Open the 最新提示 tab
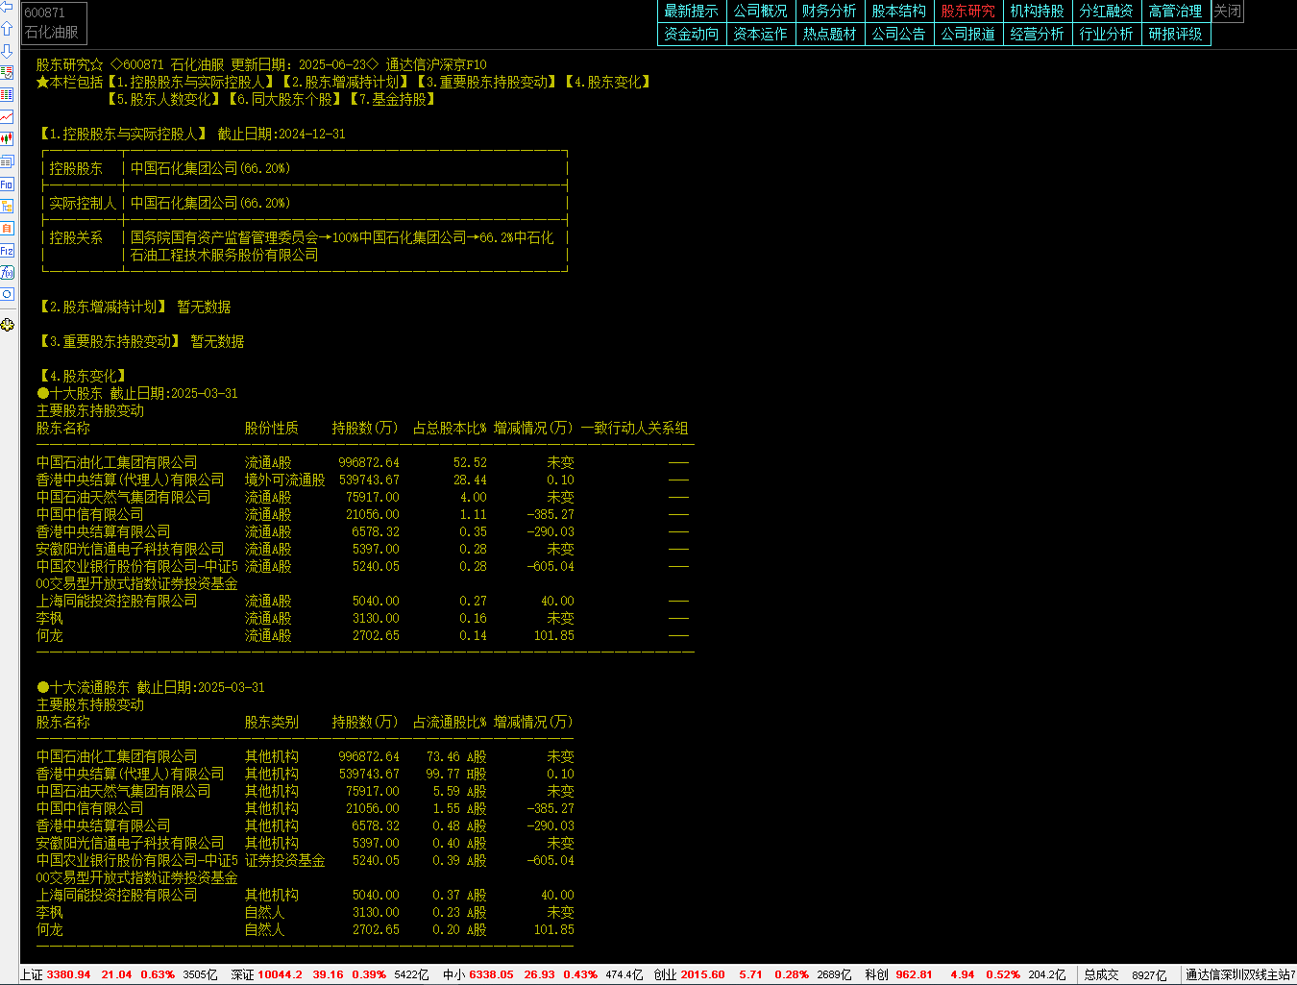Image resolution: width=1297 pixels, height=985 pixels. [x=692, y=12]
